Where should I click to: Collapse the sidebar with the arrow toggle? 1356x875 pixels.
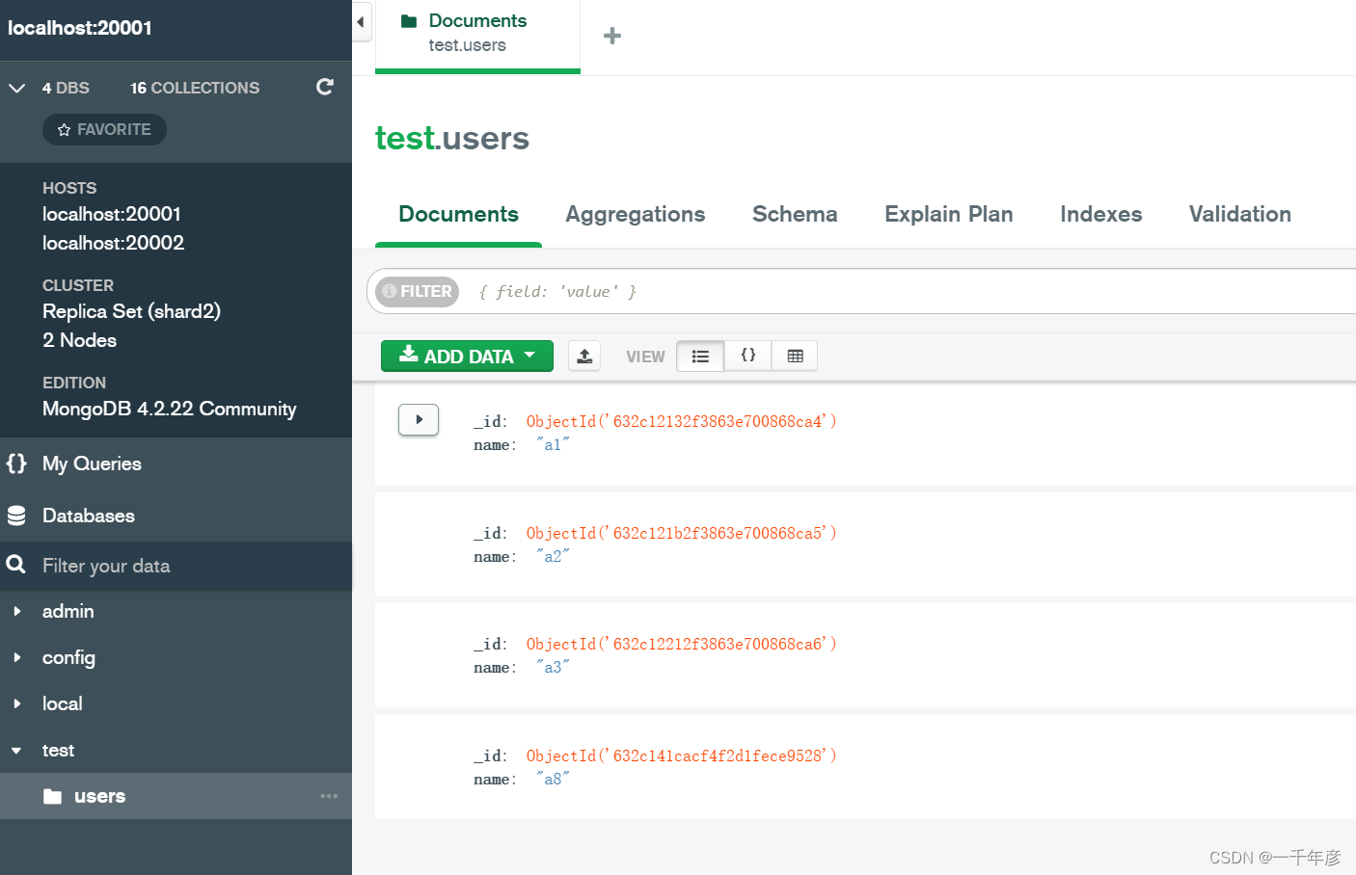pos(361,21)
